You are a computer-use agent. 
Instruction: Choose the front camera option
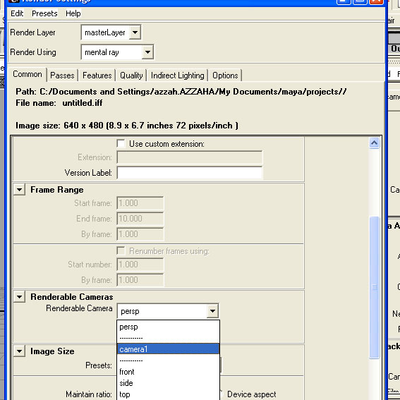click(168, 372)
